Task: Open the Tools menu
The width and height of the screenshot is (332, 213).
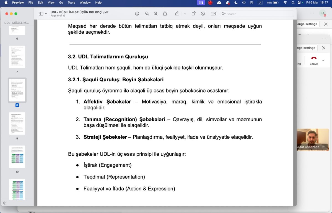Action: click(x=71, y=2)
